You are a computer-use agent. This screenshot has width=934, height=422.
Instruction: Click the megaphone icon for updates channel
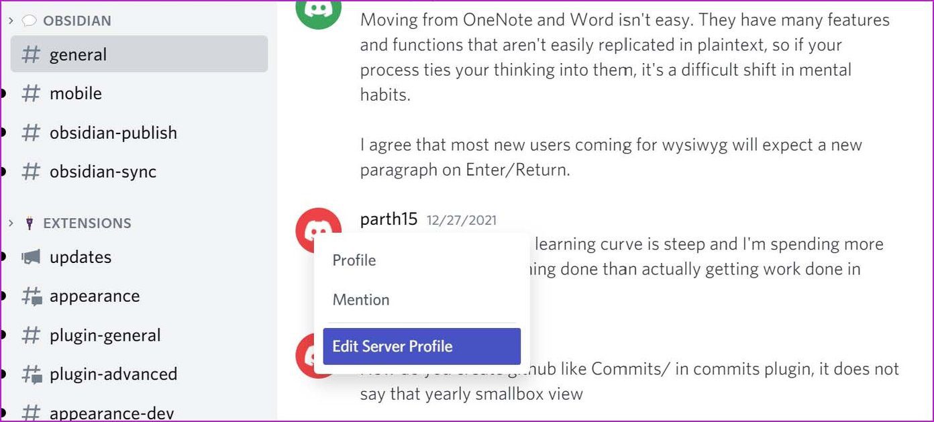click(x=31, y=257)
